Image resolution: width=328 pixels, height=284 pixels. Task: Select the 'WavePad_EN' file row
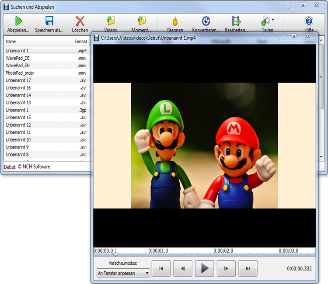(47, 66)
